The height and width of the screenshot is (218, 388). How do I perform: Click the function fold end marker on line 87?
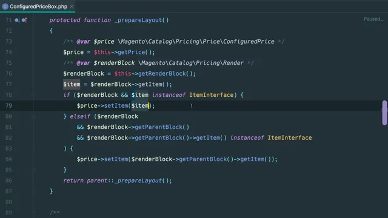[33, 191]
